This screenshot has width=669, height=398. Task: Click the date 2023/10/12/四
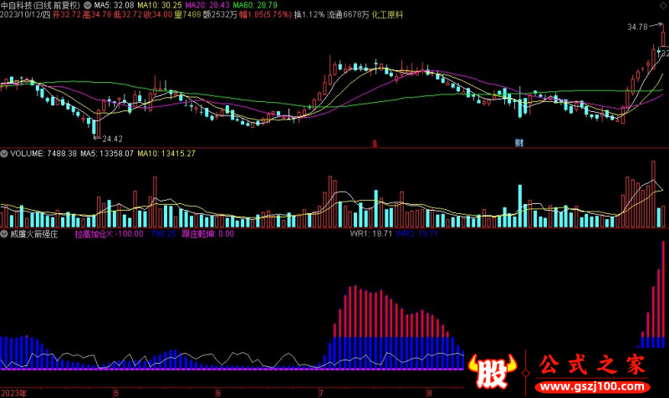(25, 15)
